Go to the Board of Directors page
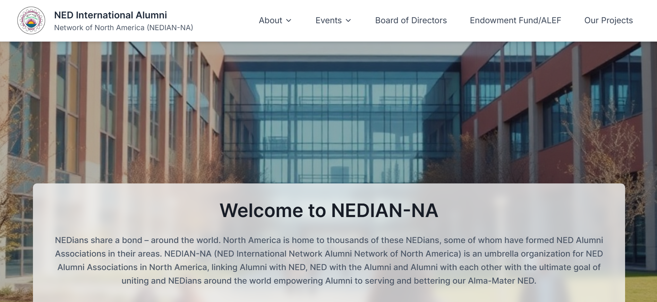The image size is (657, 302). click(x=411, y=20)
